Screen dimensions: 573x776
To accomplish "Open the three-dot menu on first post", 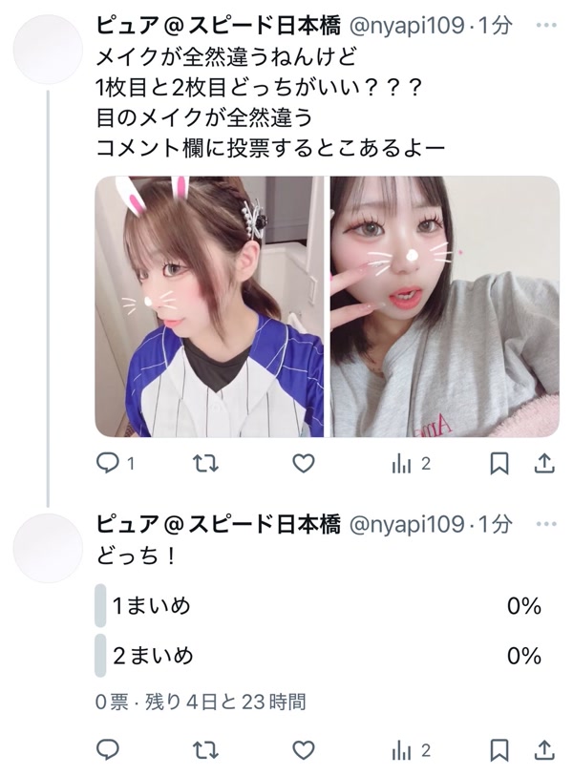I will (x=546, y=25).
